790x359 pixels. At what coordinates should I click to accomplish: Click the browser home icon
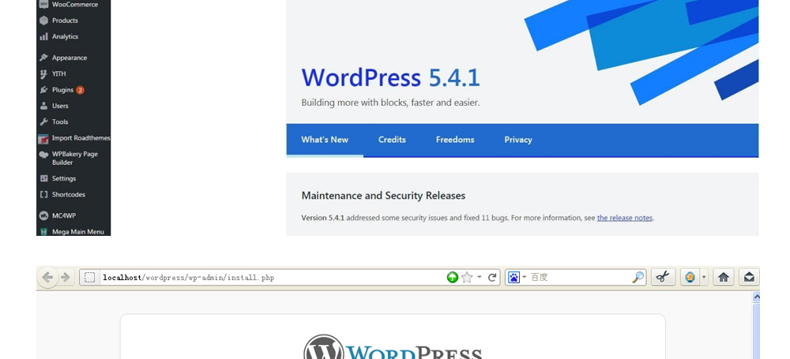tap(723, 277)
